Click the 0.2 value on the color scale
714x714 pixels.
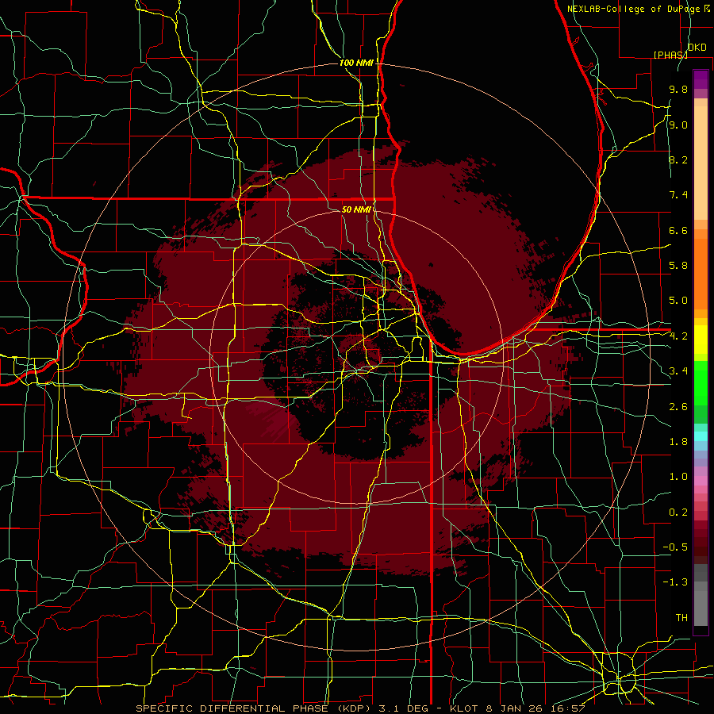(x=678, y=512)
